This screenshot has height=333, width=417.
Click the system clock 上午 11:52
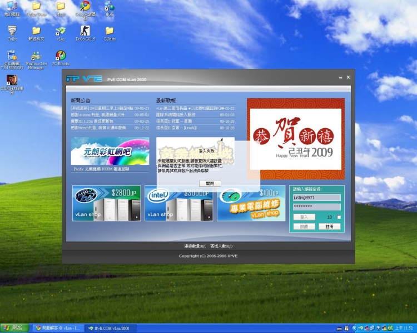click(x=404, y=328)
